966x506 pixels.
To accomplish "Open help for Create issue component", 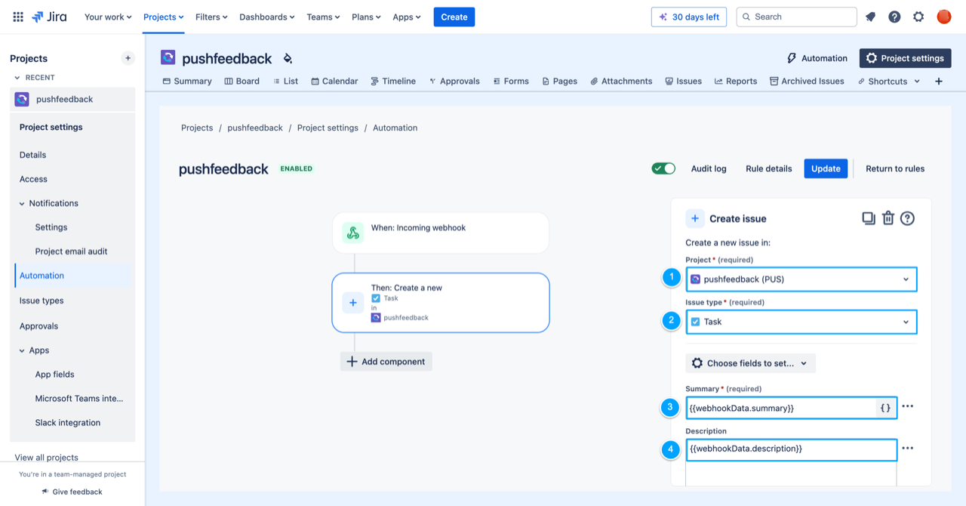I will (908, 218).
